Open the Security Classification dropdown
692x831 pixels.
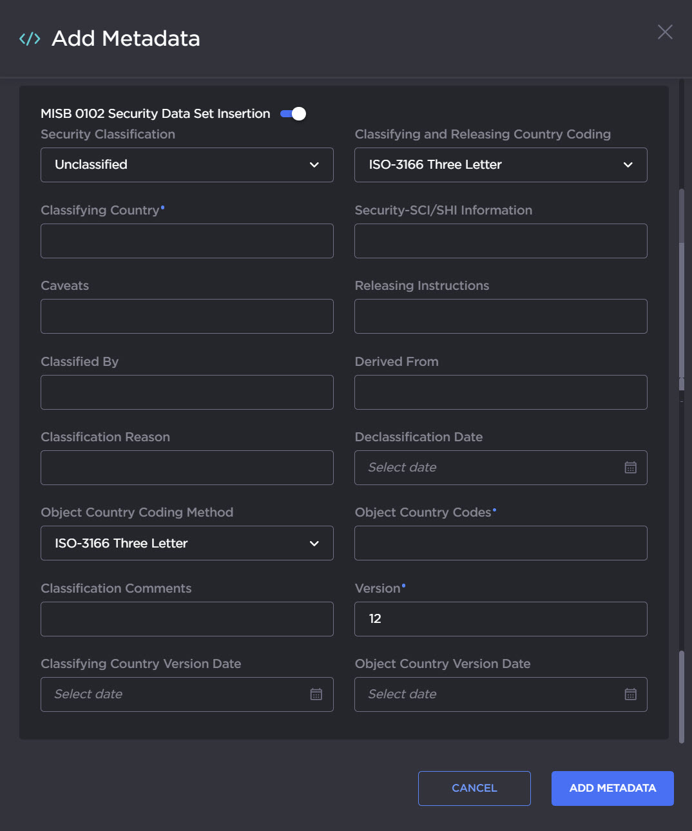187,165
